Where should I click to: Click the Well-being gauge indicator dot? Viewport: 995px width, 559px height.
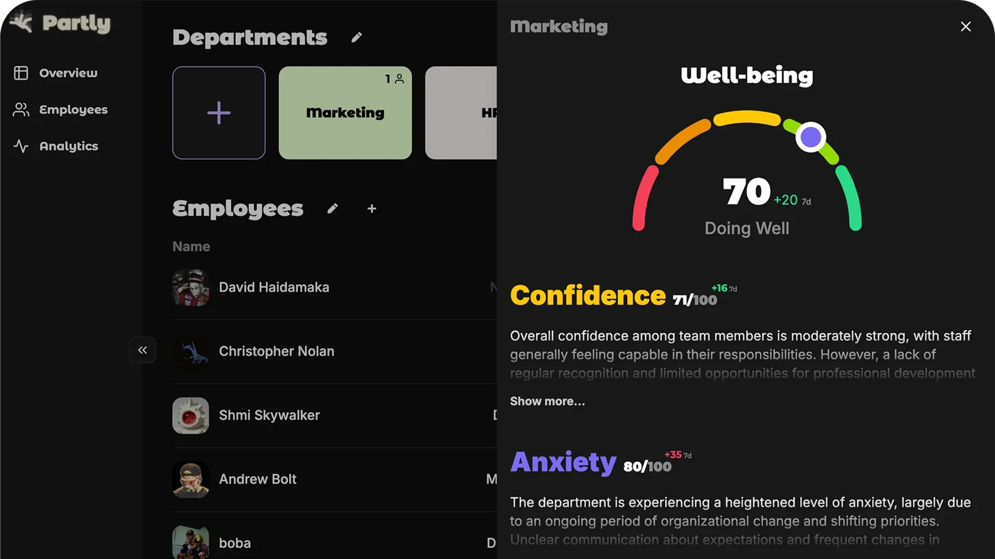[x=810, y=136]
